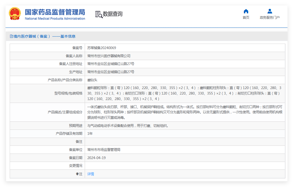Image resolution: width=293 pixels, height=187 pixels.
Task: Click the document icon beside 境内医疗器械
Action: (x=11, y=36)
